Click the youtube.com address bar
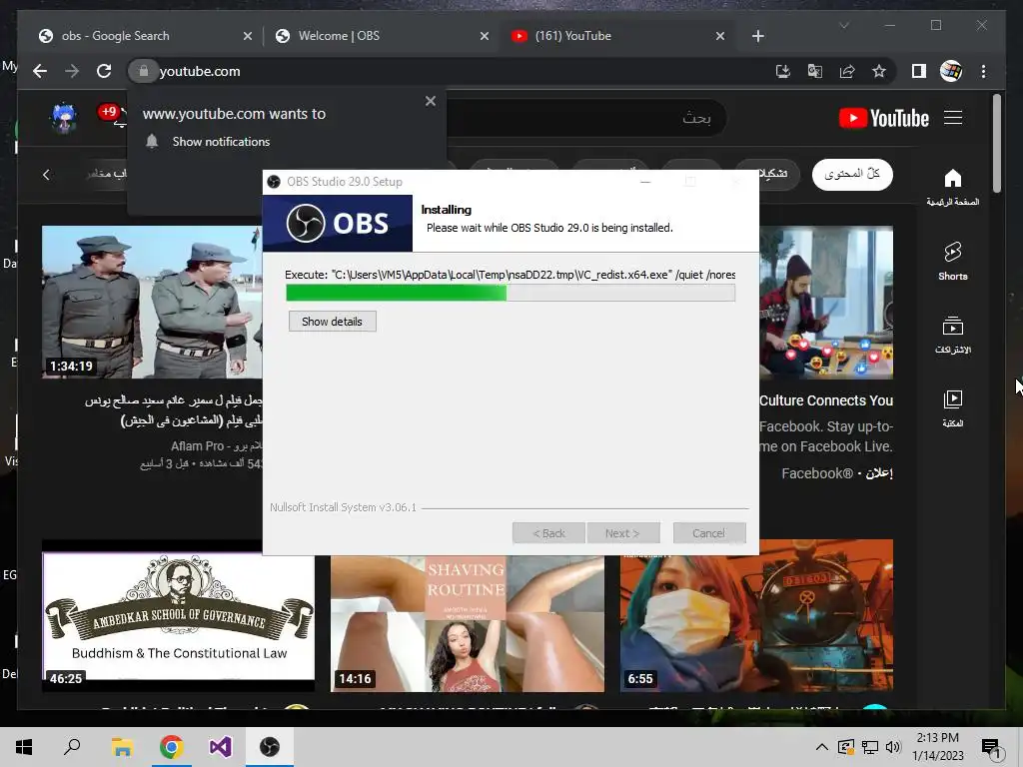The height and width of the screenshot is (767, 1023). tap(451, 71)
